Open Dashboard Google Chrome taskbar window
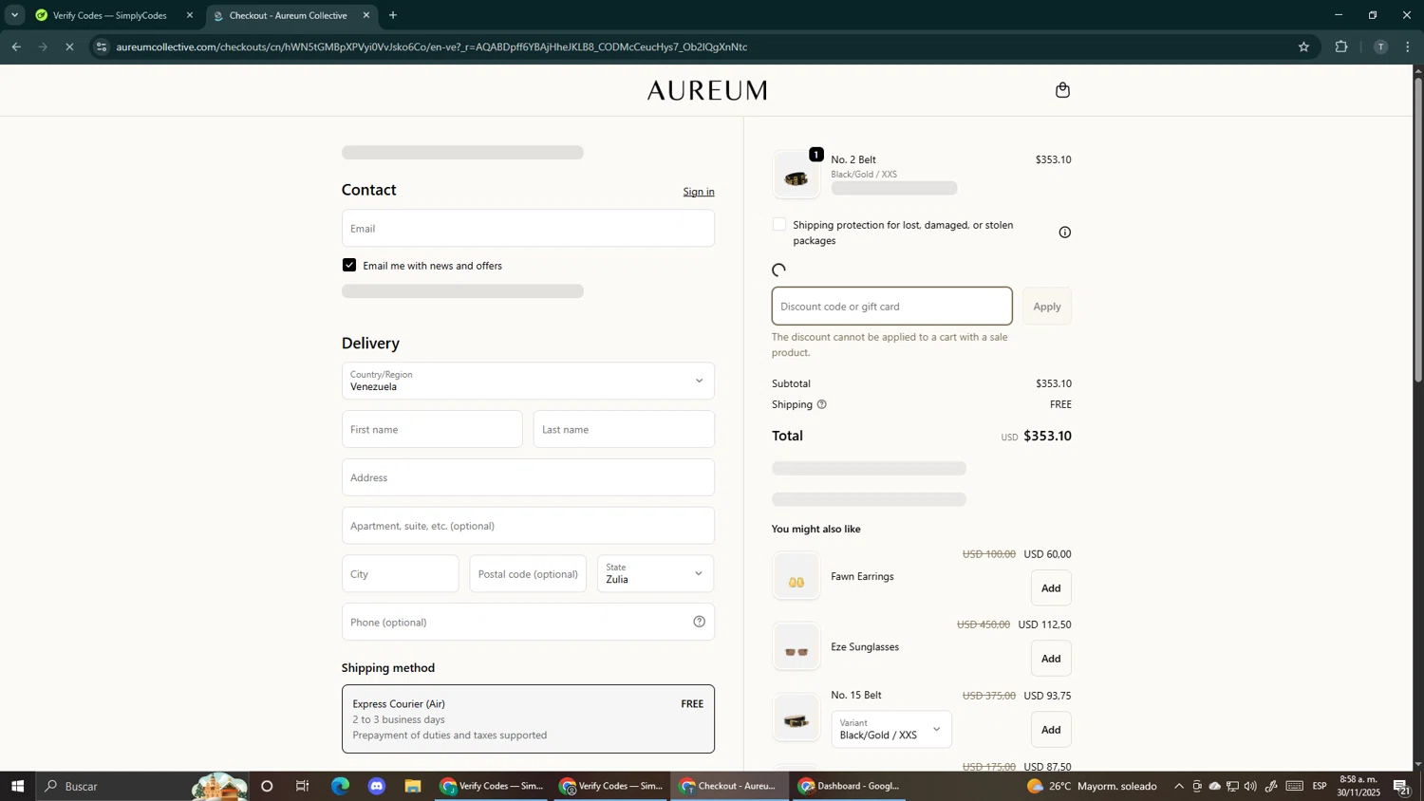 pyautogui.click(x=849, y=787)
